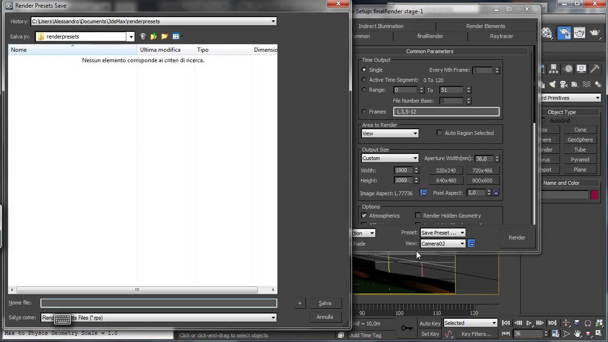Click Zoom Extents All Selected icon
The height and width of the screenshot is (342, 608).
tap(599, 323)
